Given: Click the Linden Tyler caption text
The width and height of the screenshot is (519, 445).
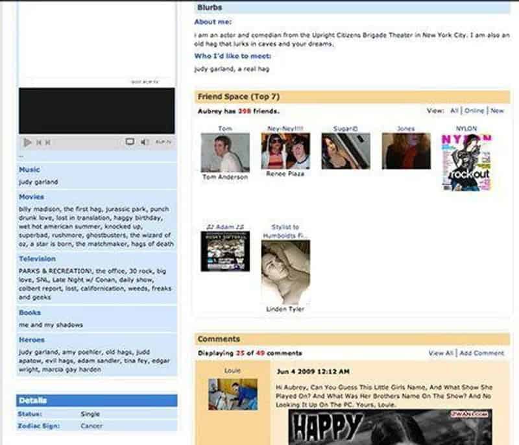Looking at the screenshot, I should coord(285,309).
